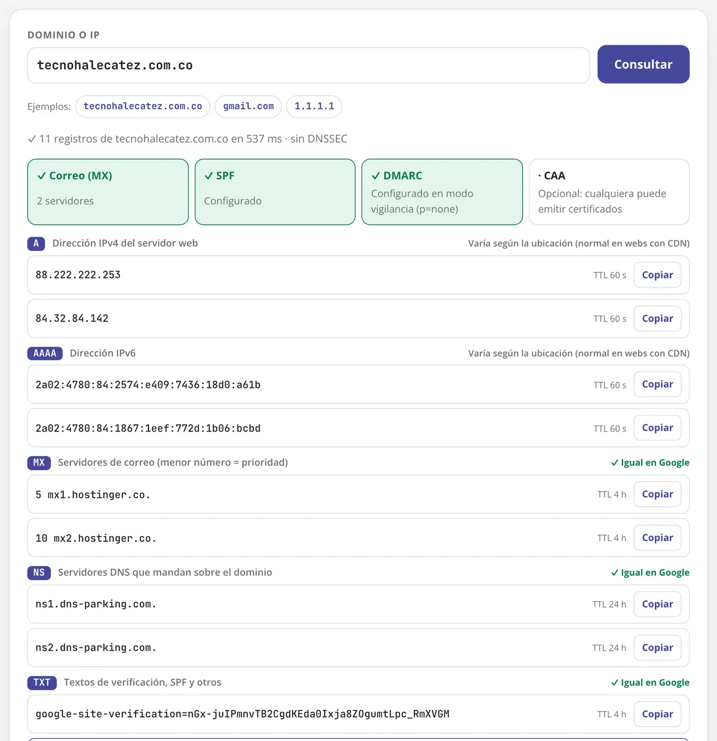The width and height of the screenshot is (717, 741).
Task: Select the IP text 84.32.84.142
Action: (72, 319)
